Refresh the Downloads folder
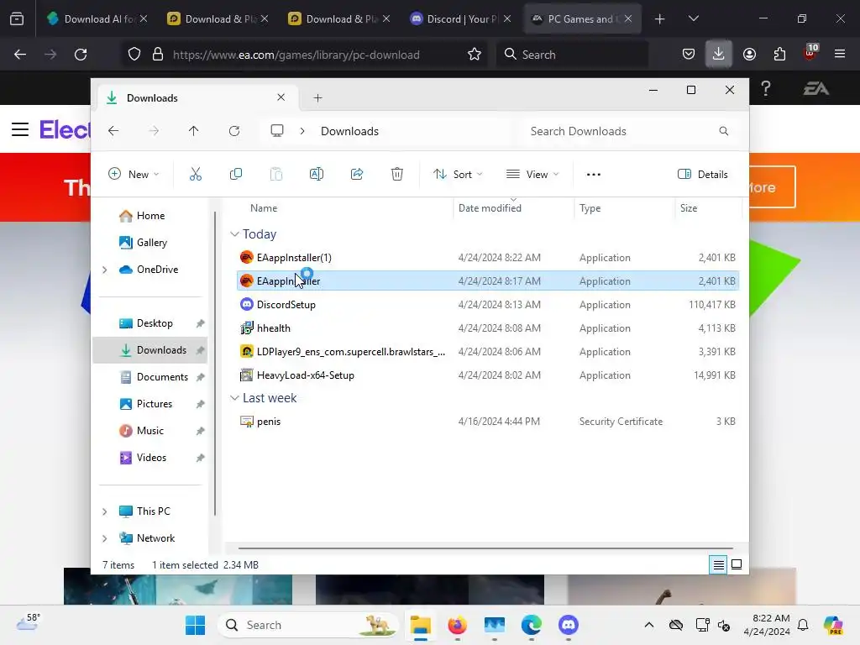This screenshot has width=860, height=645. tap(234, 131)
